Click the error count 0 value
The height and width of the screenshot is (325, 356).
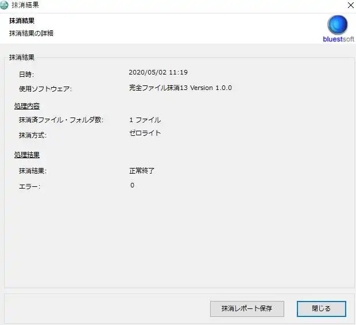coord(132,185)
